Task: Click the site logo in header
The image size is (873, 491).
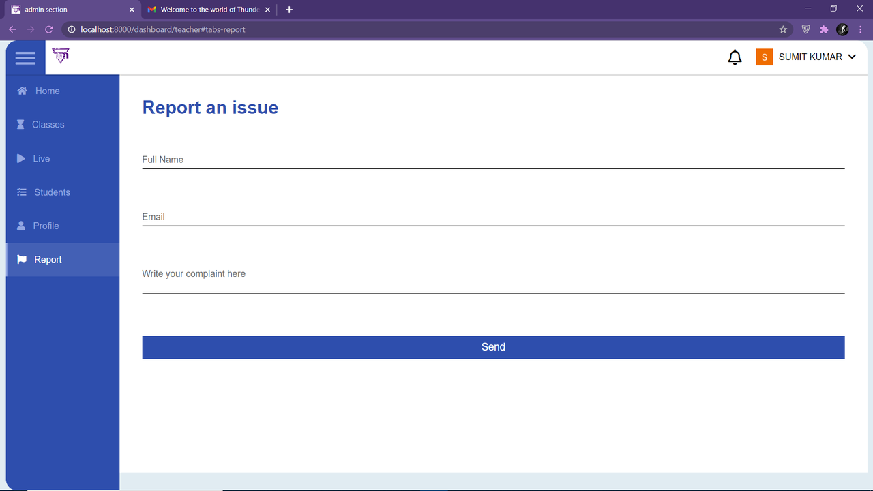Action: pos(61,56)
